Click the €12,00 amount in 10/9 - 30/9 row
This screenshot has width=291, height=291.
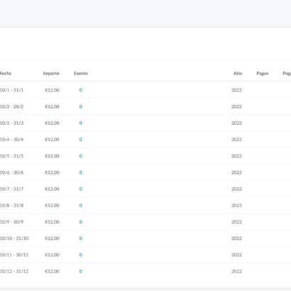[x=52, y=222]
